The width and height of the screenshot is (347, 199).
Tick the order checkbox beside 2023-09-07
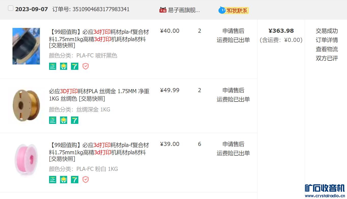(10, 8)
